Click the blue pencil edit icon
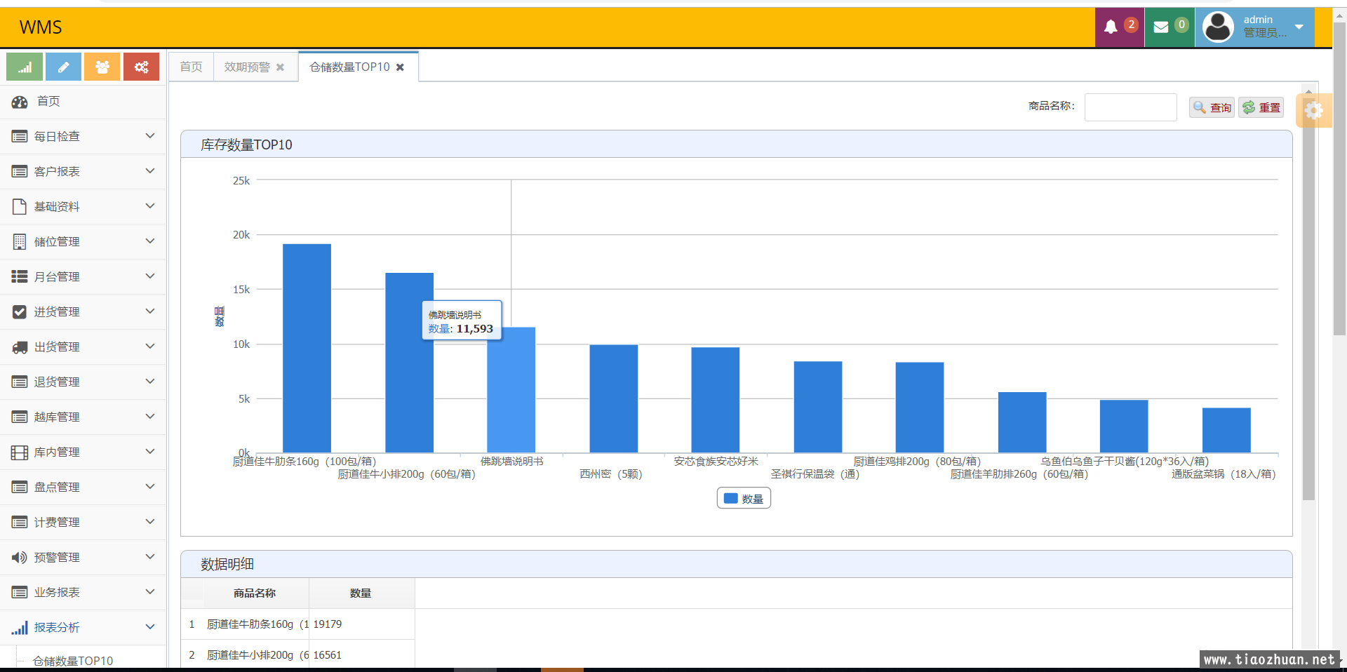1347x672 pixels. tap(63, 67)
